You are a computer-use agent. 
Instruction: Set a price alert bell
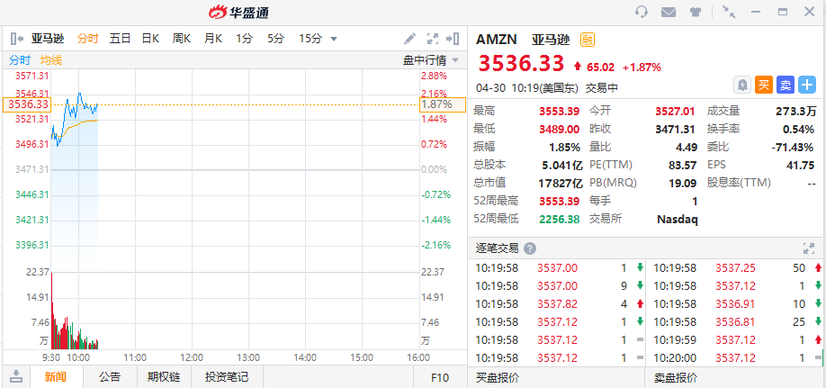pos(742,85)
